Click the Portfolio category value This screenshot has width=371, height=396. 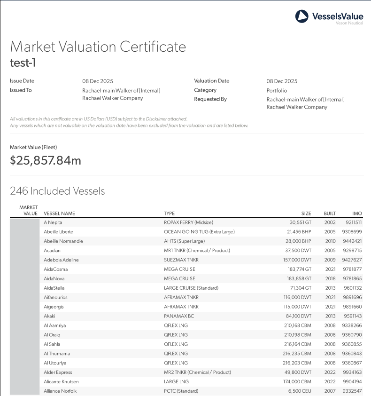pyautogui.click(x=277, y=90)
